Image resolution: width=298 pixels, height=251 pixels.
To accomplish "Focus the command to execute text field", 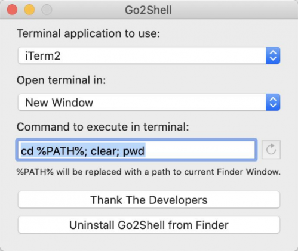I will [136, 150].
